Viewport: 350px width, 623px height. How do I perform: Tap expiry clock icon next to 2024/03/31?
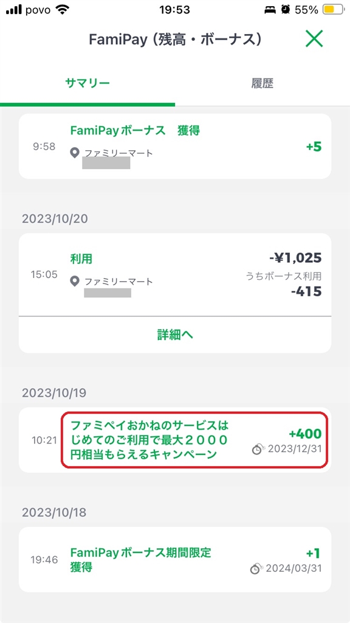[256, 569]
